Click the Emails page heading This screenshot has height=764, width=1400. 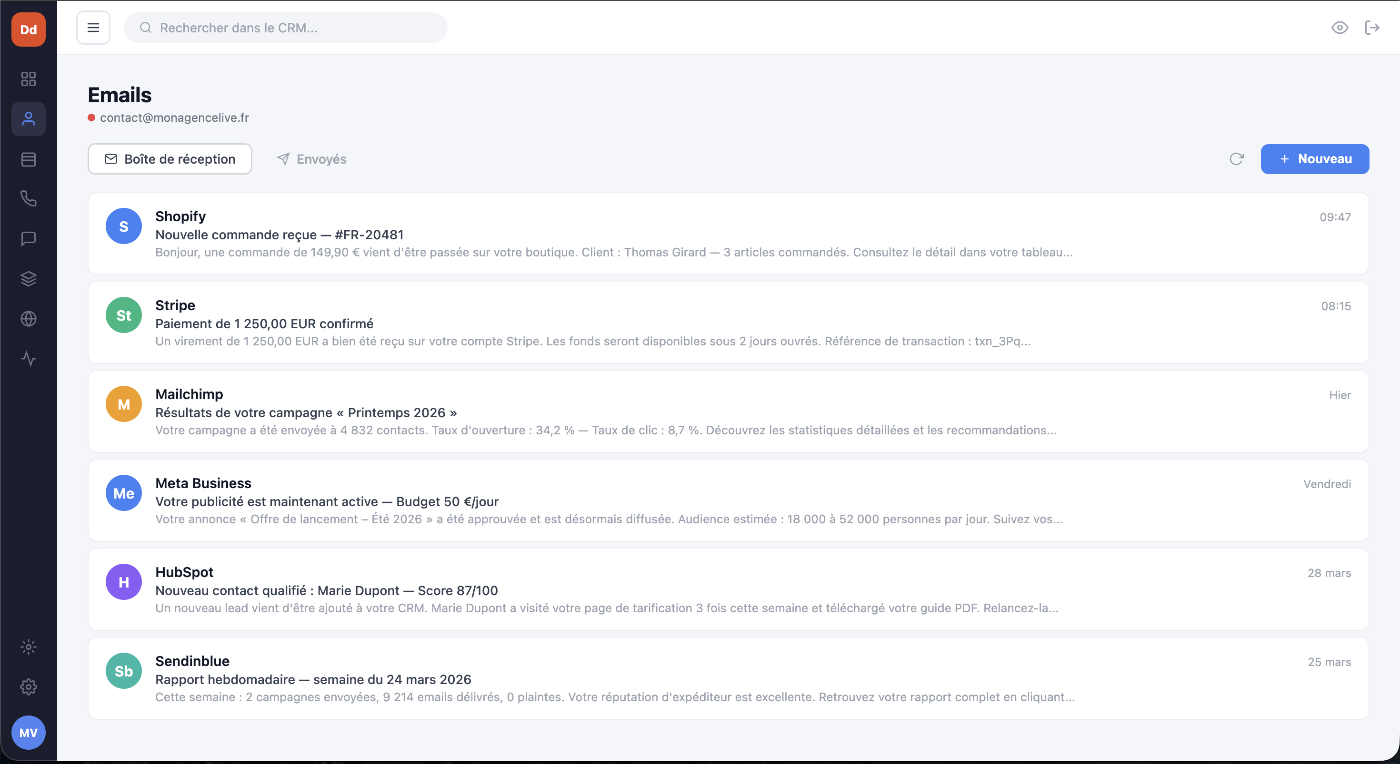(120, 95)
